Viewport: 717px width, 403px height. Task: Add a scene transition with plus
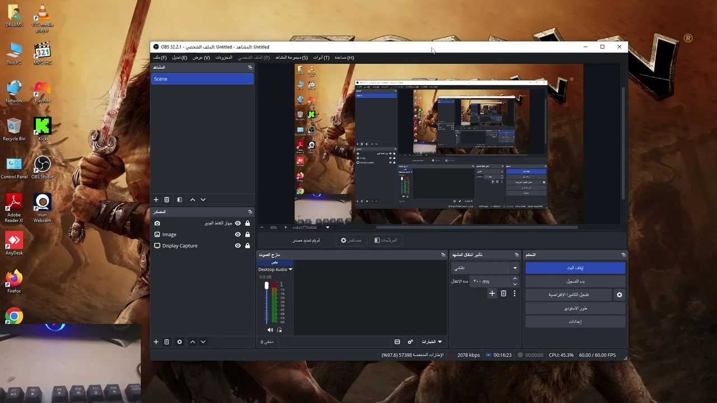pyautogui.click(x=492, y=293)
